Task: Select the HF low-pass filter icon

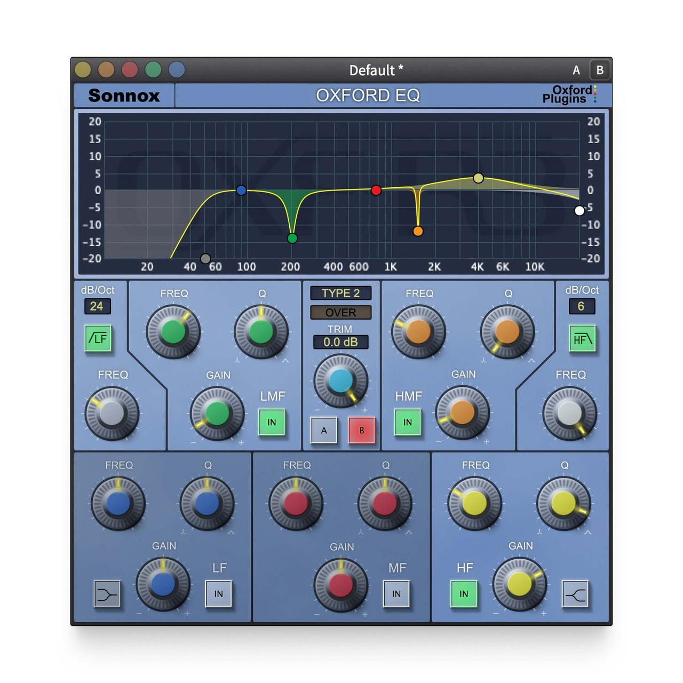Action: pyautogui.click(x=582, y=338)
